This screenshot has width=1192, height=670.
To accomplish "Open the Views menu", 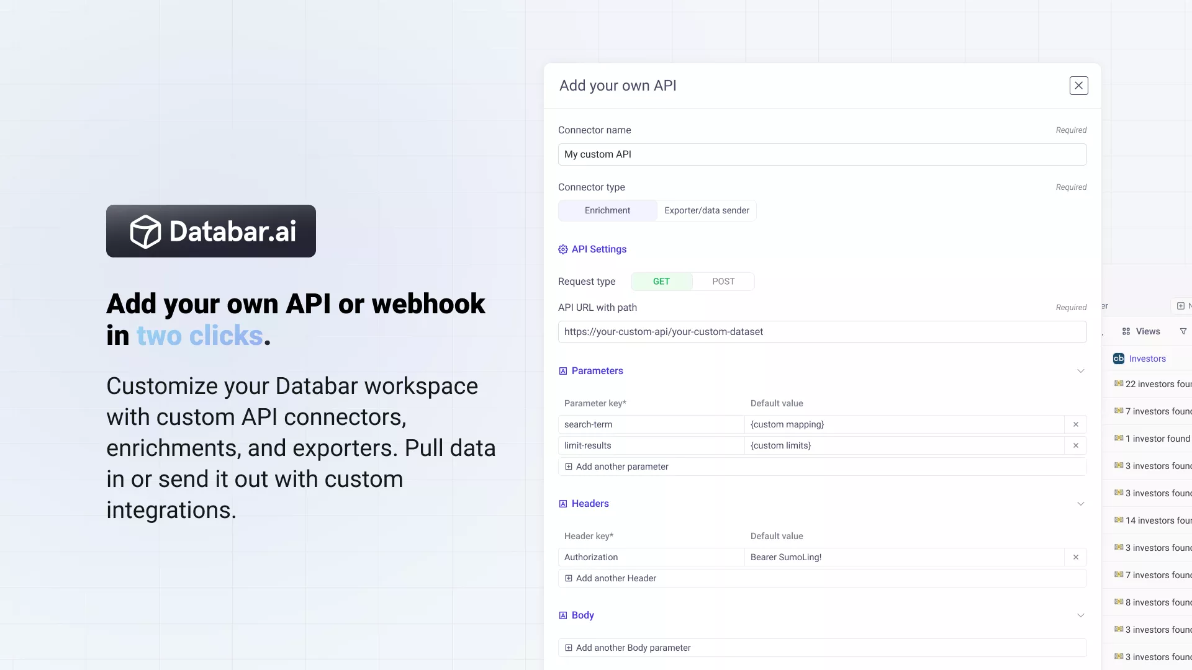I will coord(1141,331).
